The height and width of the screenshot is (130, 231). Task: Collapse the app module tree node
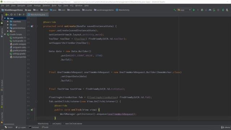5,18
